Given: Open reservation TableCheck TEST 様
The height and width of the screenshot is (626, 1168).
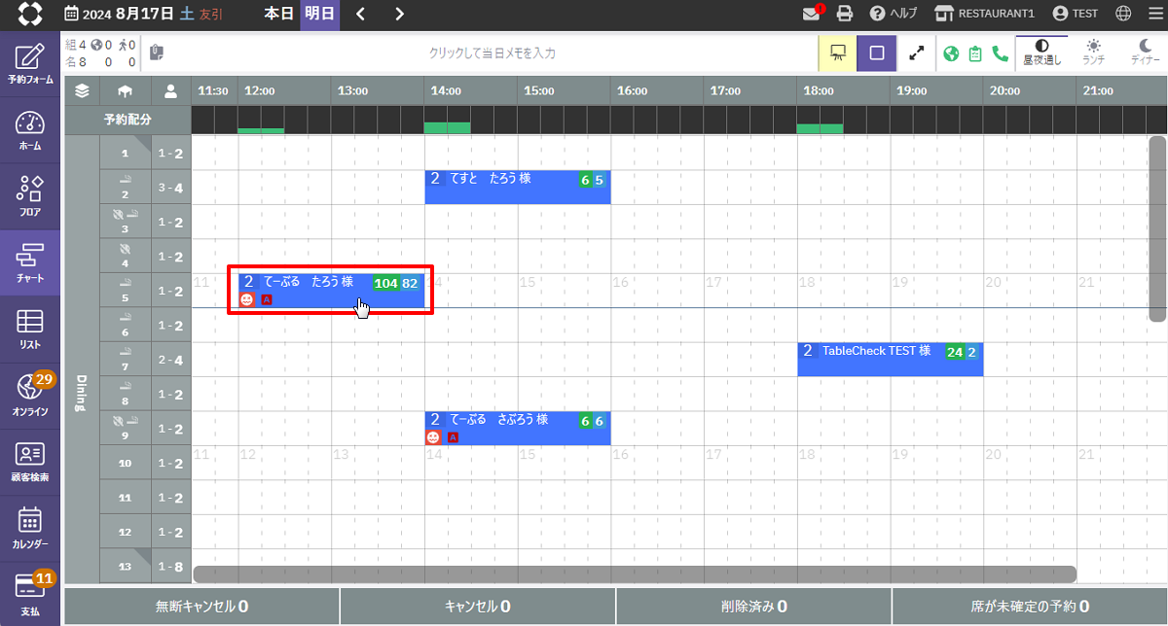Looking at the screenshot, I should (x=891, y=360).
